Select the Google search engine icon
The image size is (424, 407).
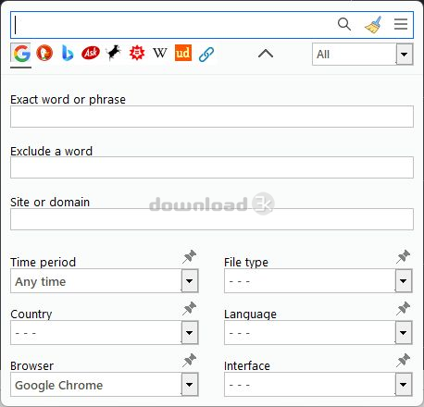(x=21, y=54)
